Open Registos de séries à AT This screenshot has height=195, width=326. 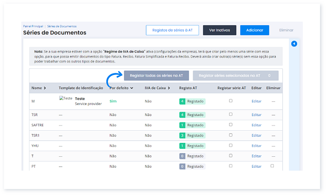click(172, 30)
